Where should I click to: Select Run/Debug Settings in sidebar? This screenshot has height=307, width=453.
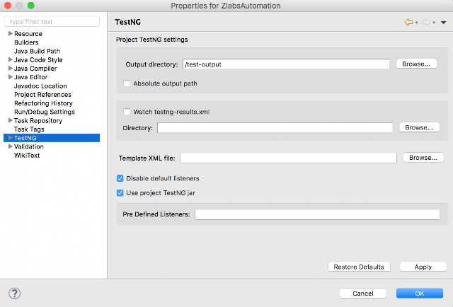45,112
